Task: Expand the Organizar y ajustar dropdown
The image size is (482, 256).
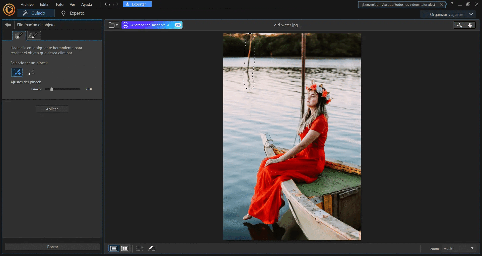Action: 448,14
